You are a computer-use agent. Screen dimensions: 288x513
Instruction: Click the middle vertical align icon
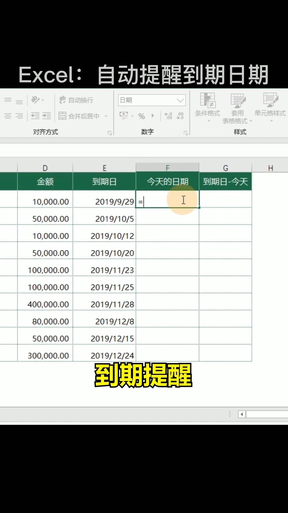(x=8, y=100)
